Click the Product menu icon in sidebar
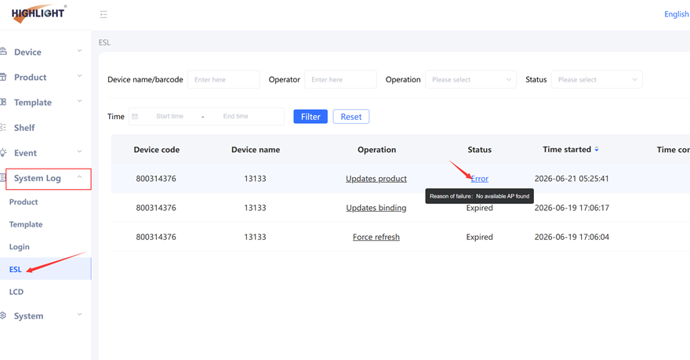Image resolution: width=690 pixels, height=360 pixels. click(x=3, y=77)
